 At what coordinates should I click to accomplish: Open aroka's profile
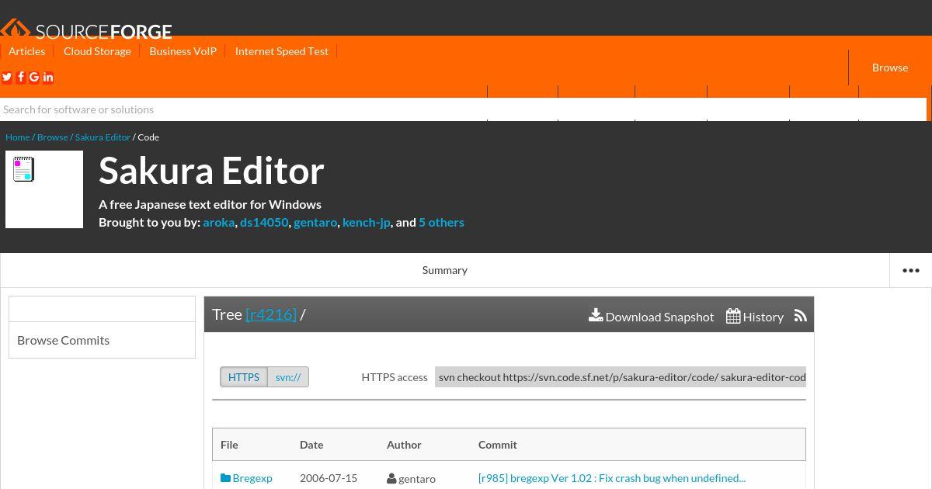[x=218, y=222]
